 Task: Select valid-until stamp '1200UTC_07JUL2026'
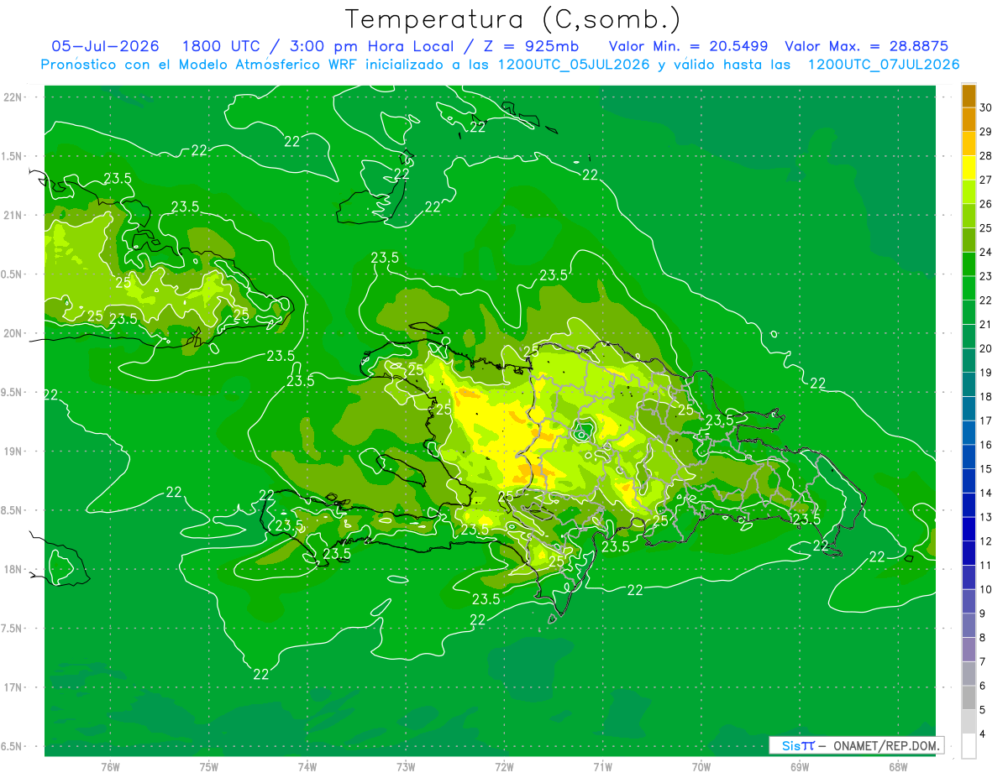[884, 65]
